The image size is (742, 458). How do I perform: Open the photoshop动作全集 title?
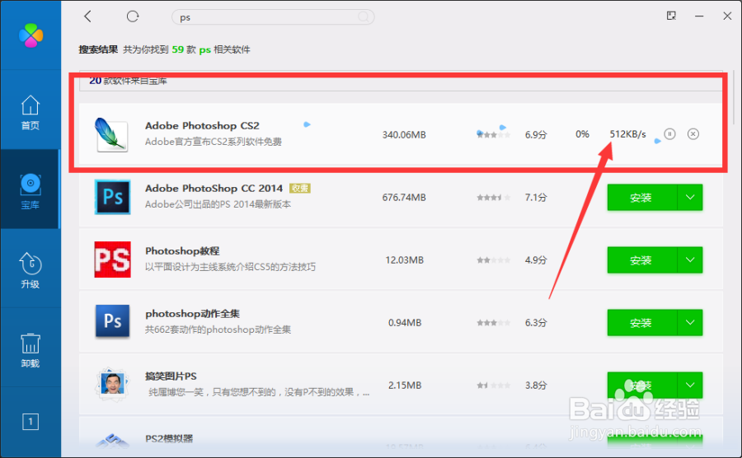(193, 314)
